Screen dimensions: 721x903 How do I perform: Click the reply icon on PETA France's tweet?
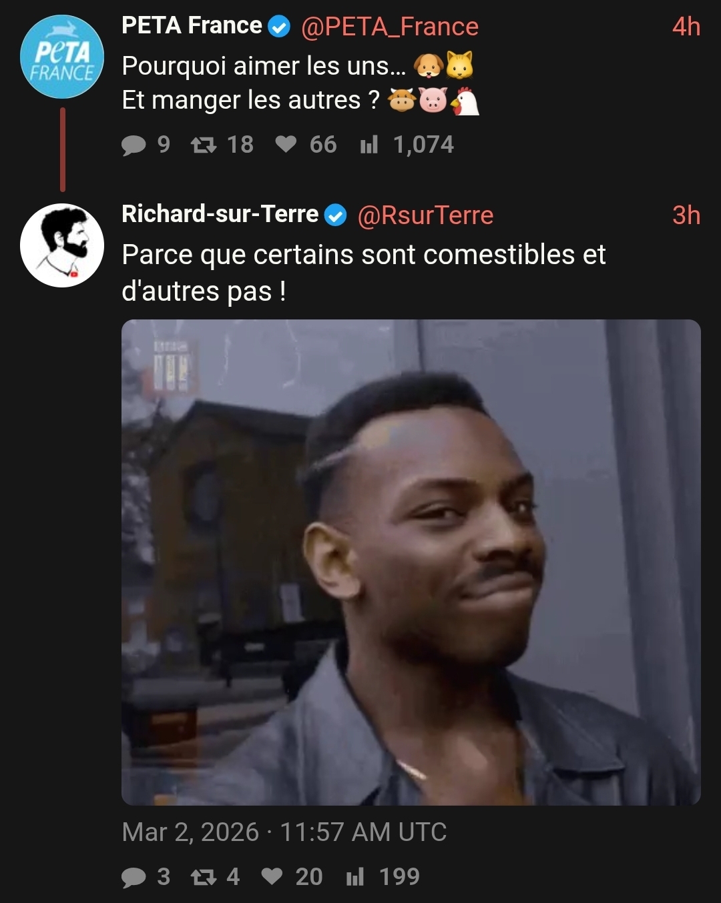(134, 145)
